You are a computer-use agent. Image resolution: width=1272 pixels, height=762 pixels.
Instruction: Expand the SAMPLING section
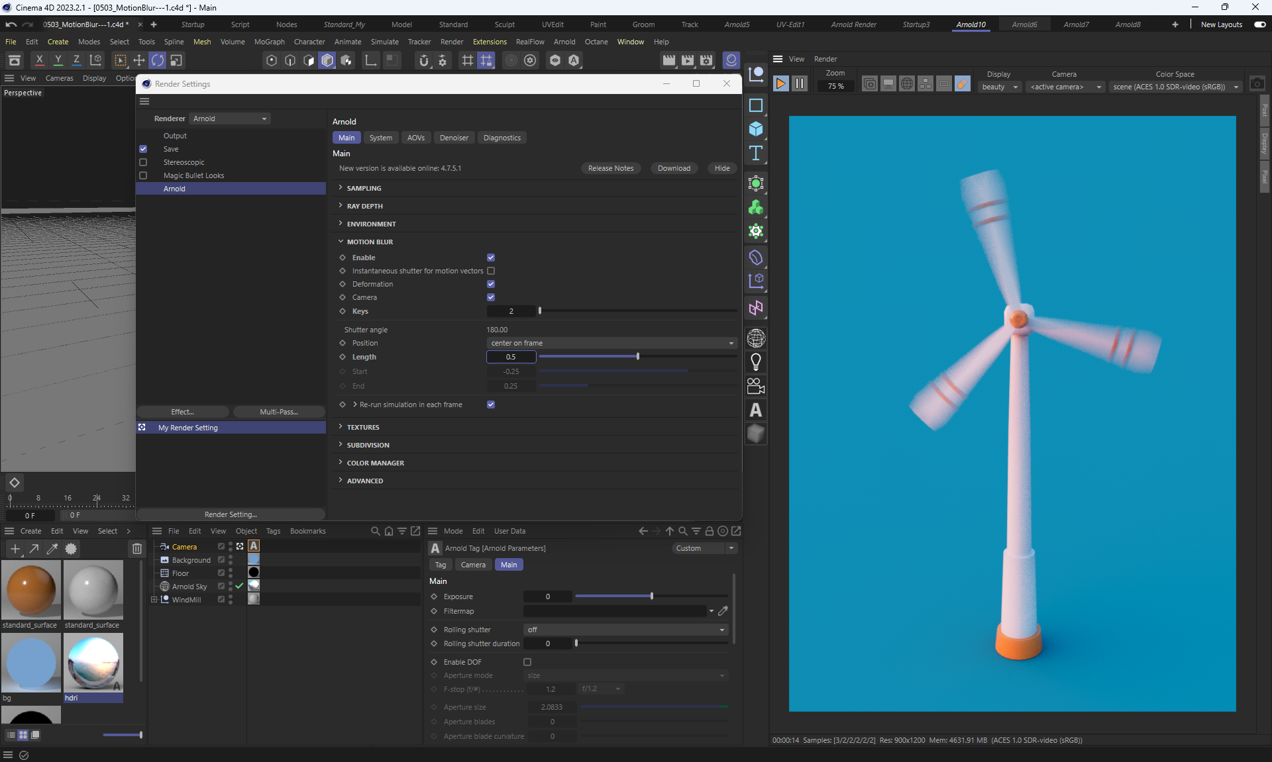click(364, 189)
